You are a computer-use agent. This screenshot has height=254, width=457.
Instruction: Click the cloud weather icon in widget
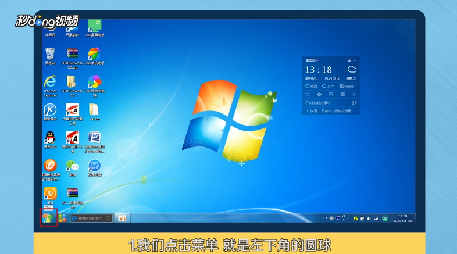[352, 69]
